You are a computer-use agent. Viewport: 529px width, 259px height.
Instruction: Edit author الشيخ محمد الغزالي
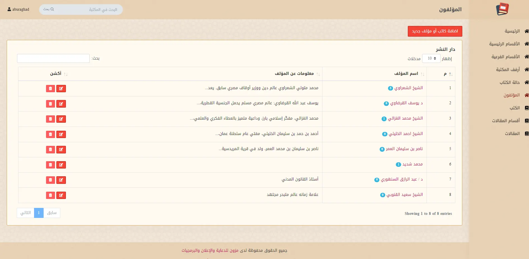[x=61, y=119]
